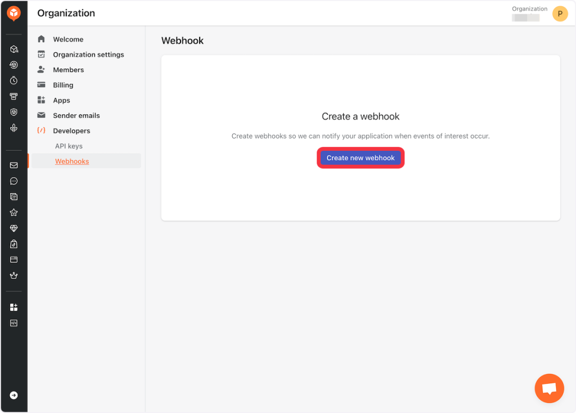Open the envelope icon in dark sidebar

[13, 165]
